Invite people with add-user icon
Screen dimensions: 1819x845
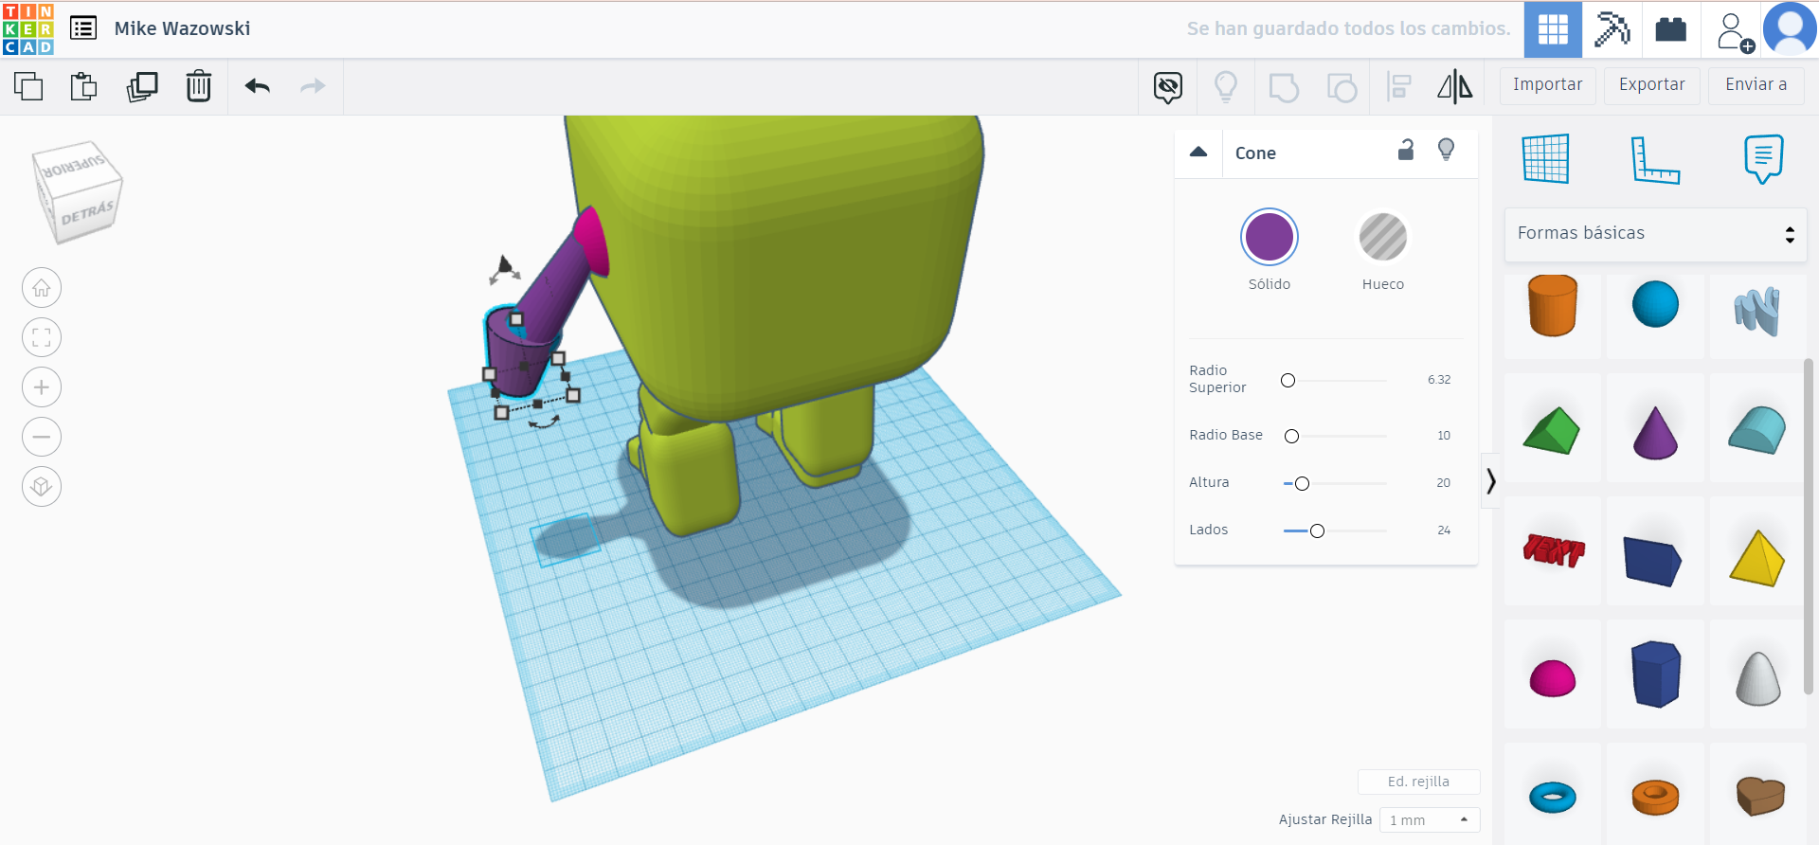(x=1734, y=31)
